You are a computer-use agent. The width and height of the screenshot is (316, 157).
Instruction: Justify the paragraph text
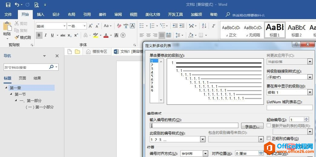tap(162, 35)
